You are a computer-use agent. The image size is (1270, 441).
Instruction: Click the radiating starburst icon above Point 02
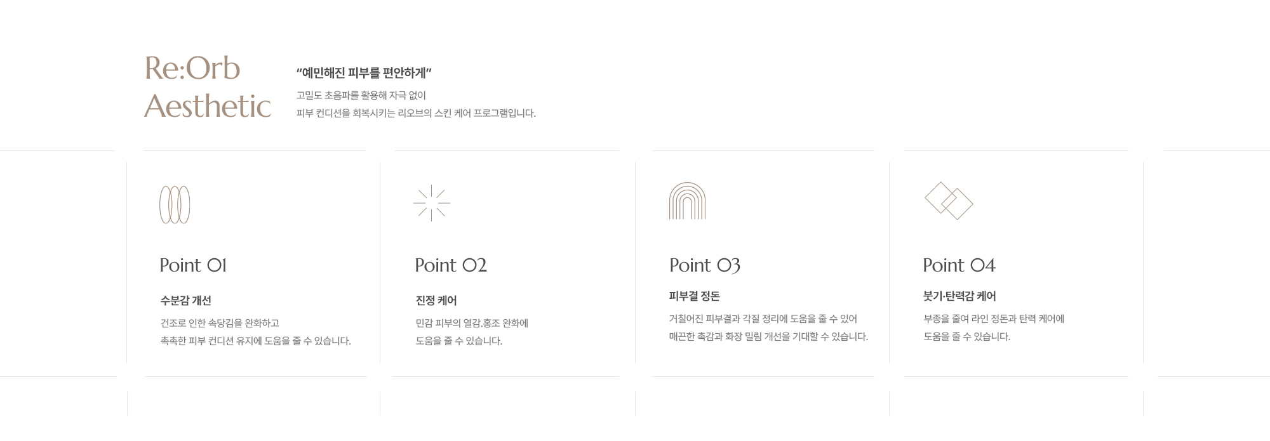tap(432, 203)
